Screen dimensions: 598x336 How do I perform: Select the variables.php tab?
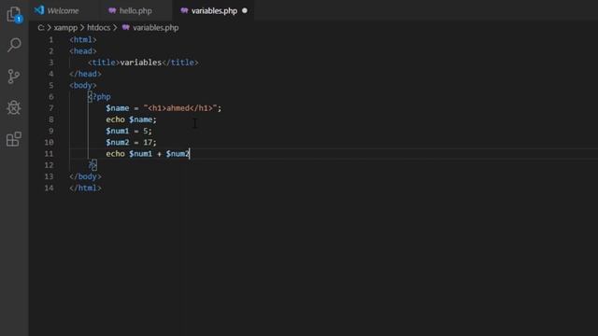coord(214,10)
